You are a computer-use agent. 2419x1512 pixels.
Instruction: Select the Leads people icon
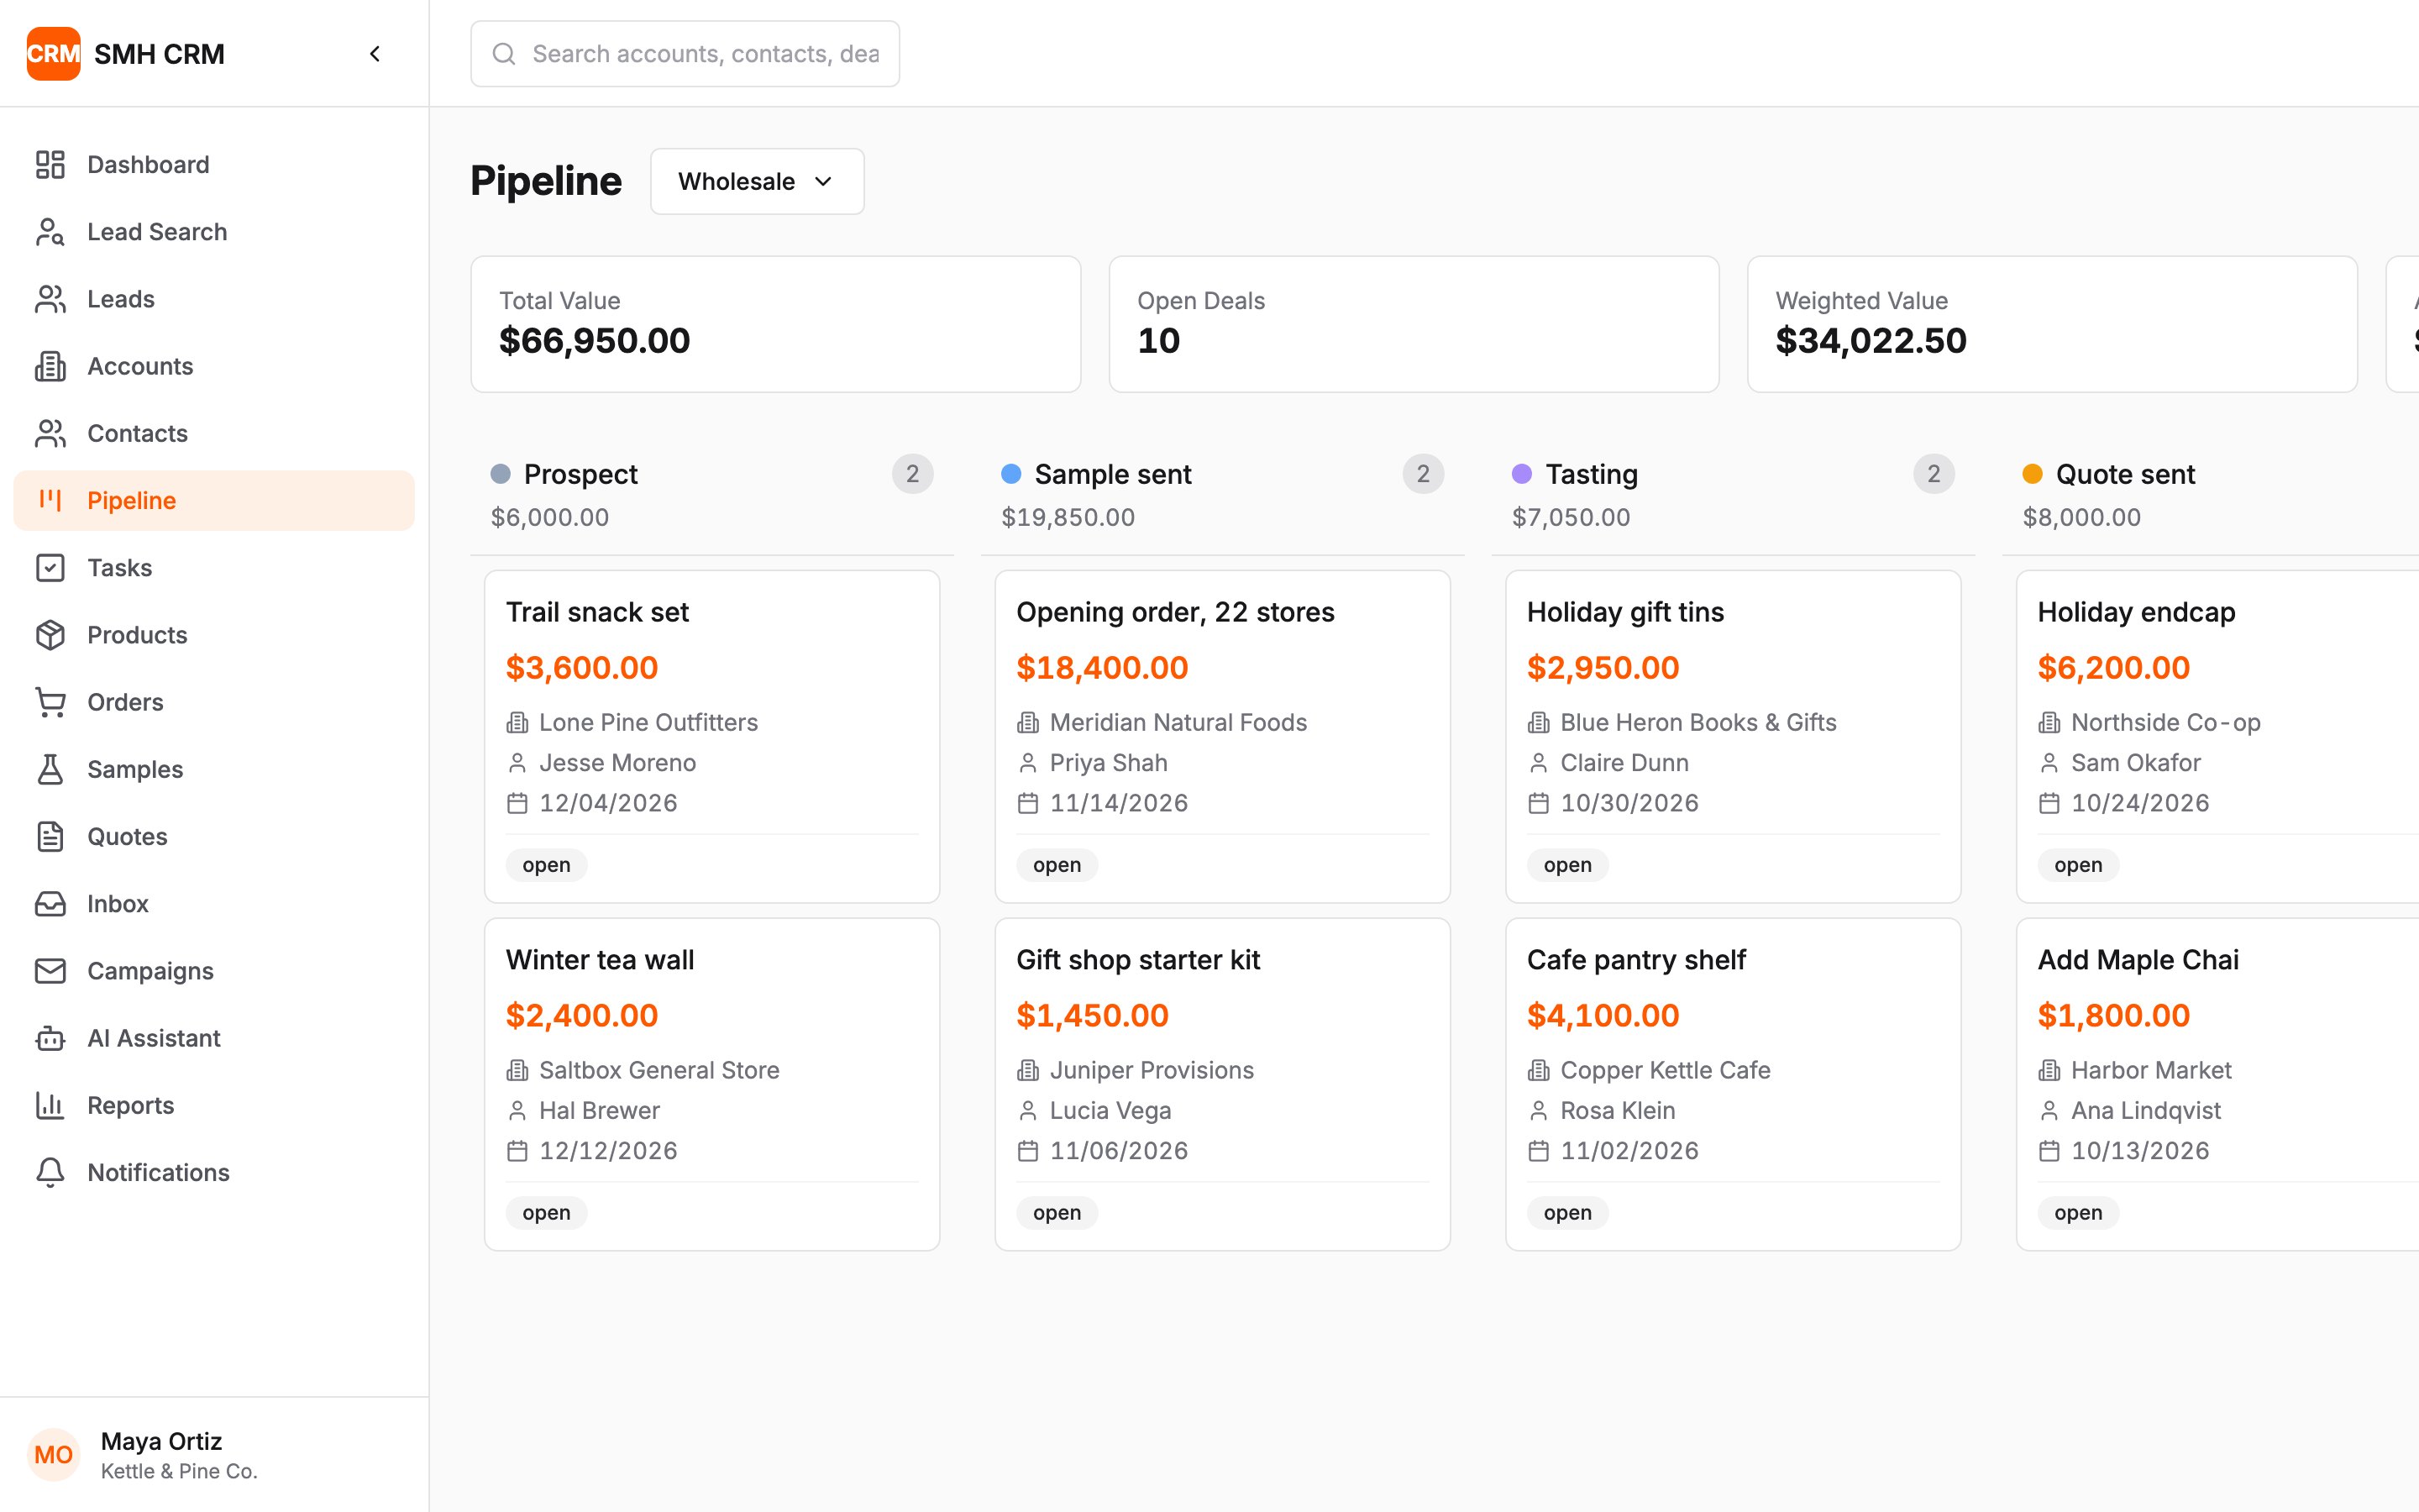click(x=50, y=298)
